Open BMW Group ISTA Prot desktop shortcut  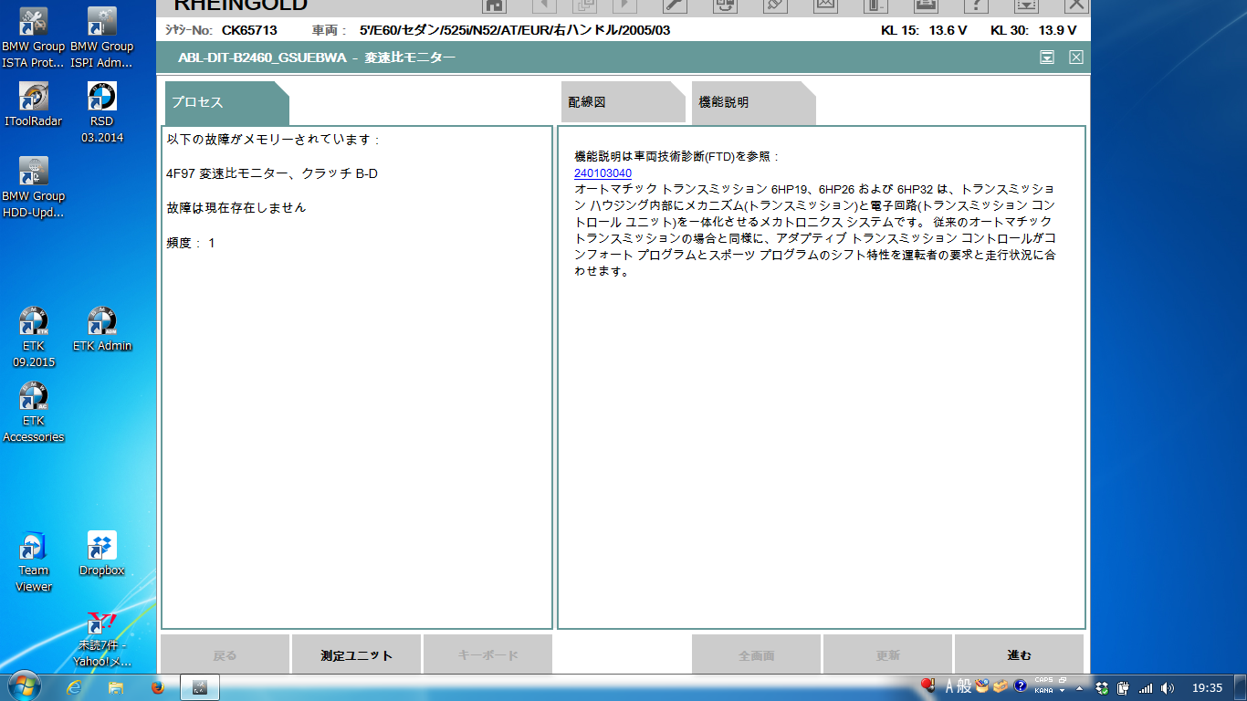34,37
